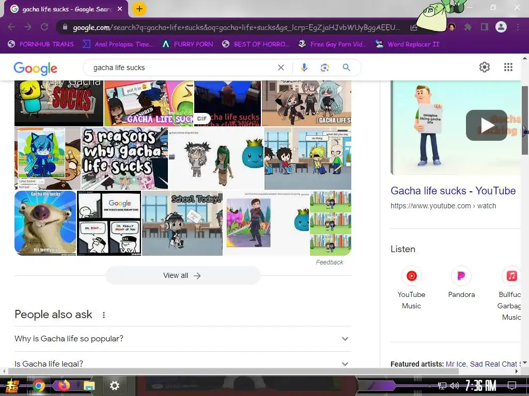
Task: Click the volume speaker tray icon
Action: click(454, 386)
